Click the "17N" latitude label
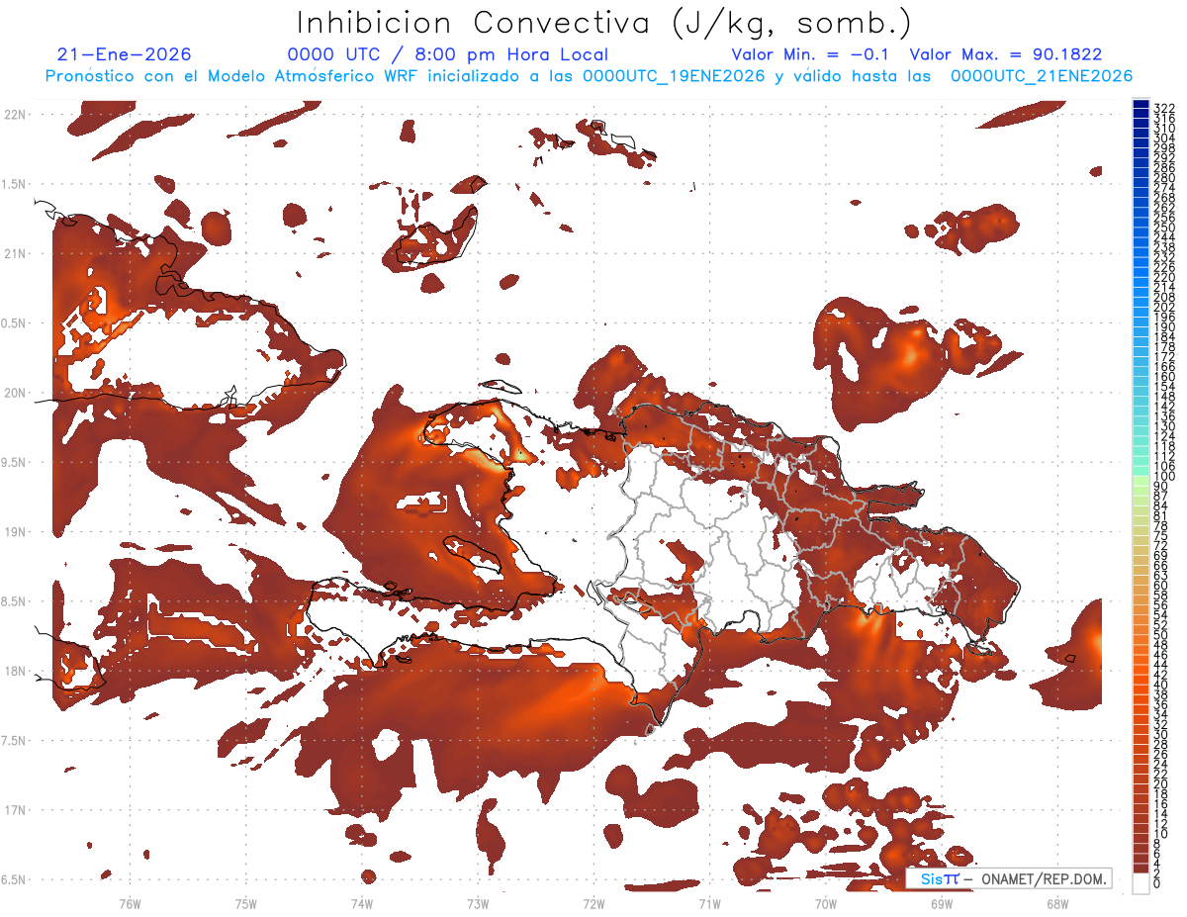The width and height of the screenshot is (1187, 917). [15, 810]
